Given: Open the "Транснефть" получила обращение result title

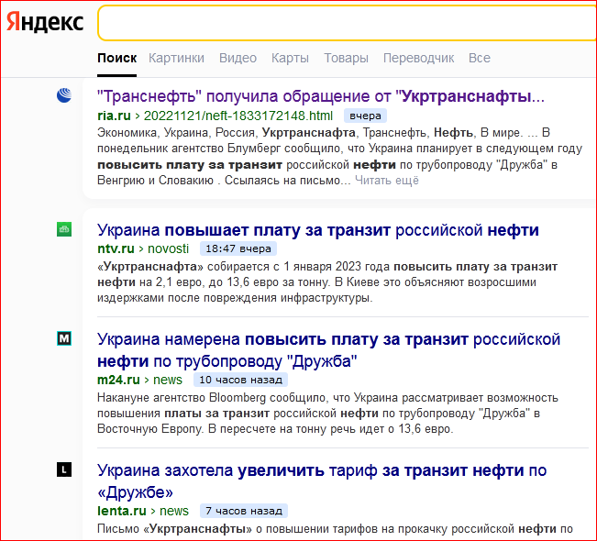Looking at the screenshot, I should tap(321, 96).
